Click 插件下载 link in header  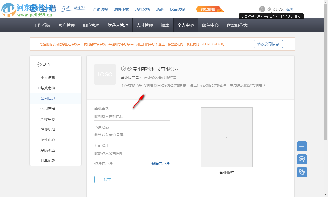121,9
